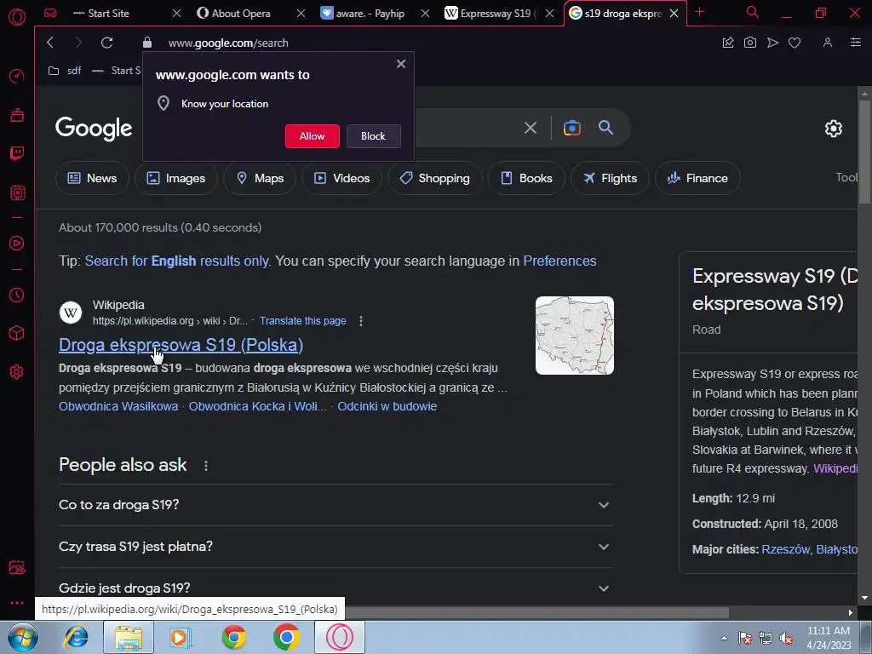Expand 'Czy trasa S19 jest płatna?' question
Image resolution: width=872 pixels, height=654 pixels.
pyautogui.click(x=336, y=547)
